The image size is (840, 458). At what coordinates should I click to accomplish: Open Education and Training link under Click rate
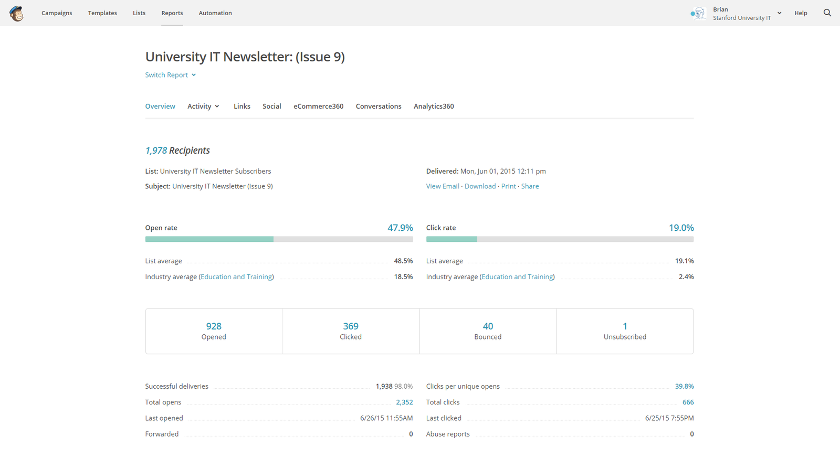click(x=517, y=276)
